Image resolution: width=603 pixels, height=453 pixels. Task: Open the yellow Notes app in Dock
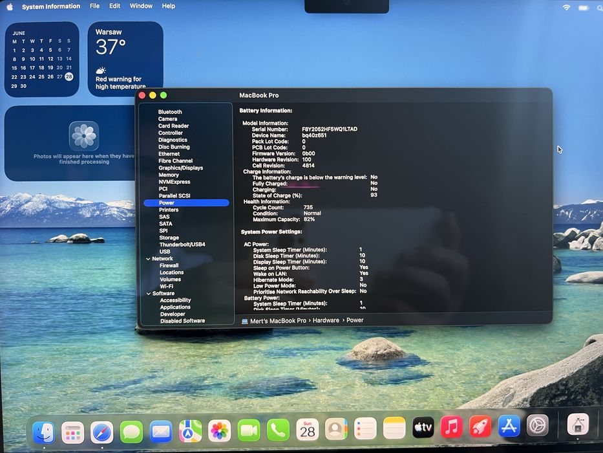point(394,428)
